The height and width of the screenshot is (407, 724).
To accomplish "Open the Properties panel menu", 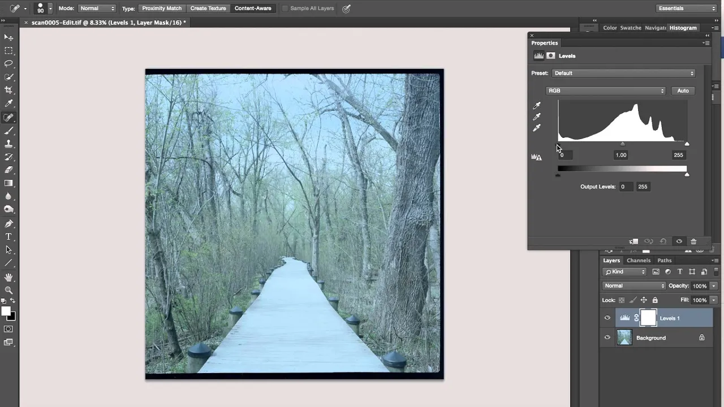I will click(x=706, y=43).
